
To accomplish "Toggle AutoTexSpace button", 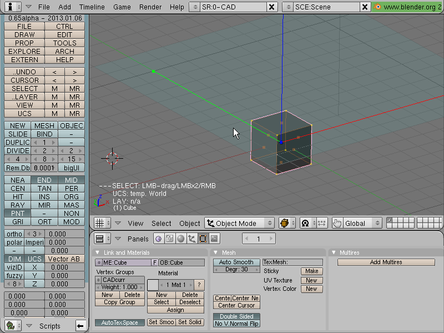I will (x=119, y=322).
